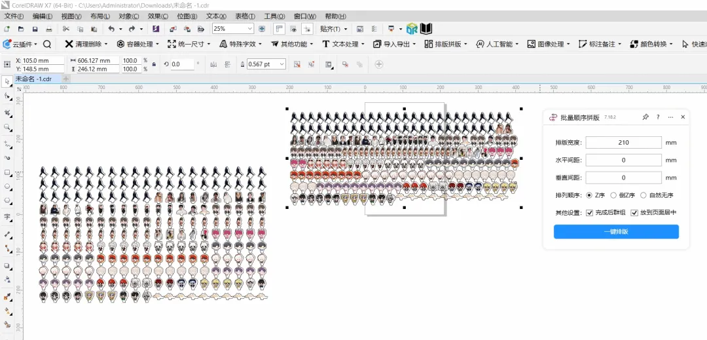
Task: Click the magnifier search icon beside 云插件
Action: (x=47, y=44)
